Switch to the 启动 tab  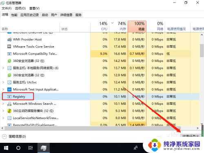tap(45, 15)
